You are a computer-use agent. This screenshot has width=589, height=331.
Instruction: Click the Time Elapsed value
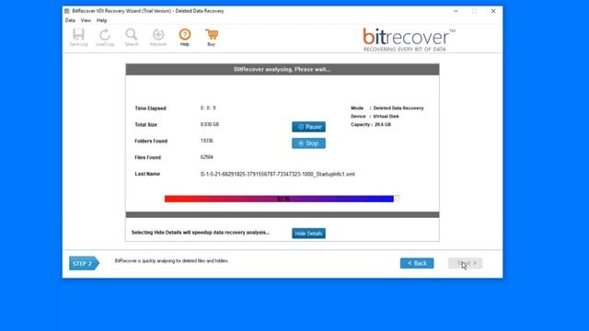[208, 108]
